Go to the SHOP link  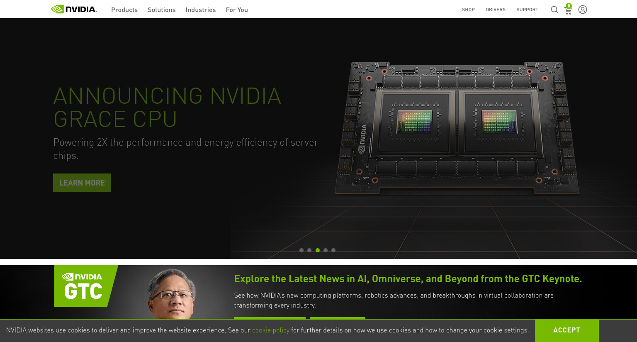[x=468, y=10]
